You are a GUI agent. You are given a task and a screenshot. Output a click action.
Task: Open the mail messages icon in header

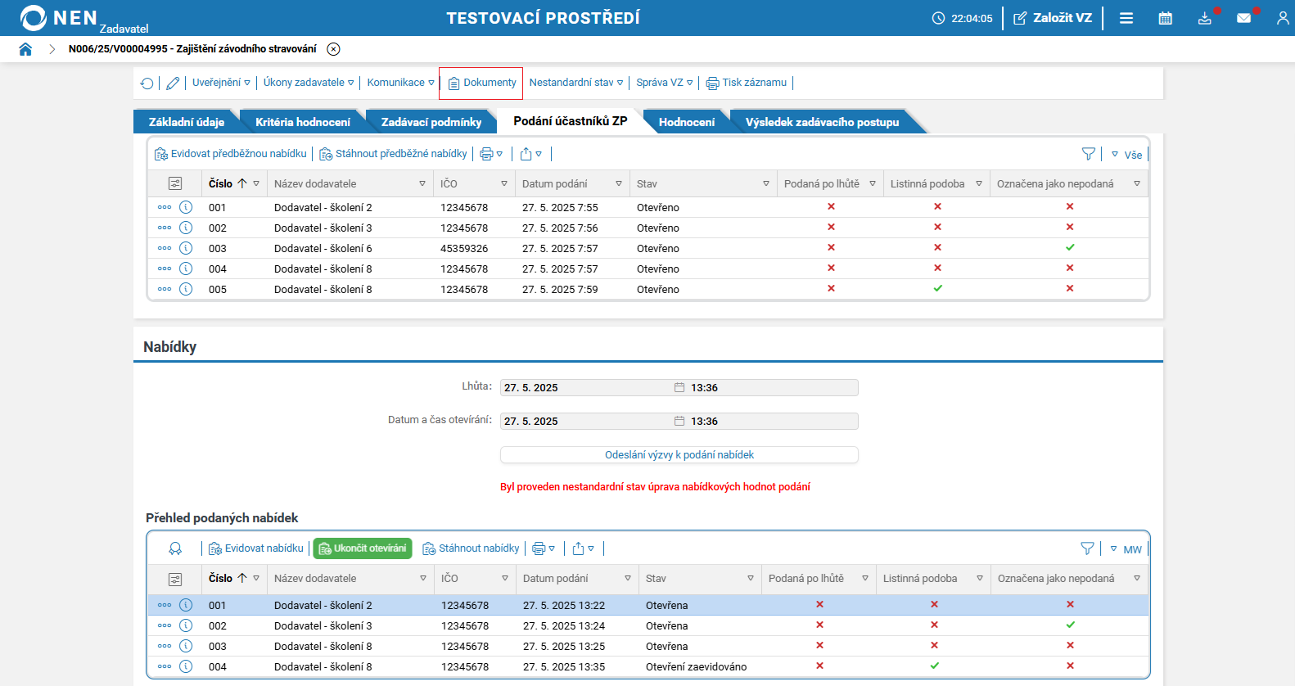pyautogui.click(x=1243, y=18)
